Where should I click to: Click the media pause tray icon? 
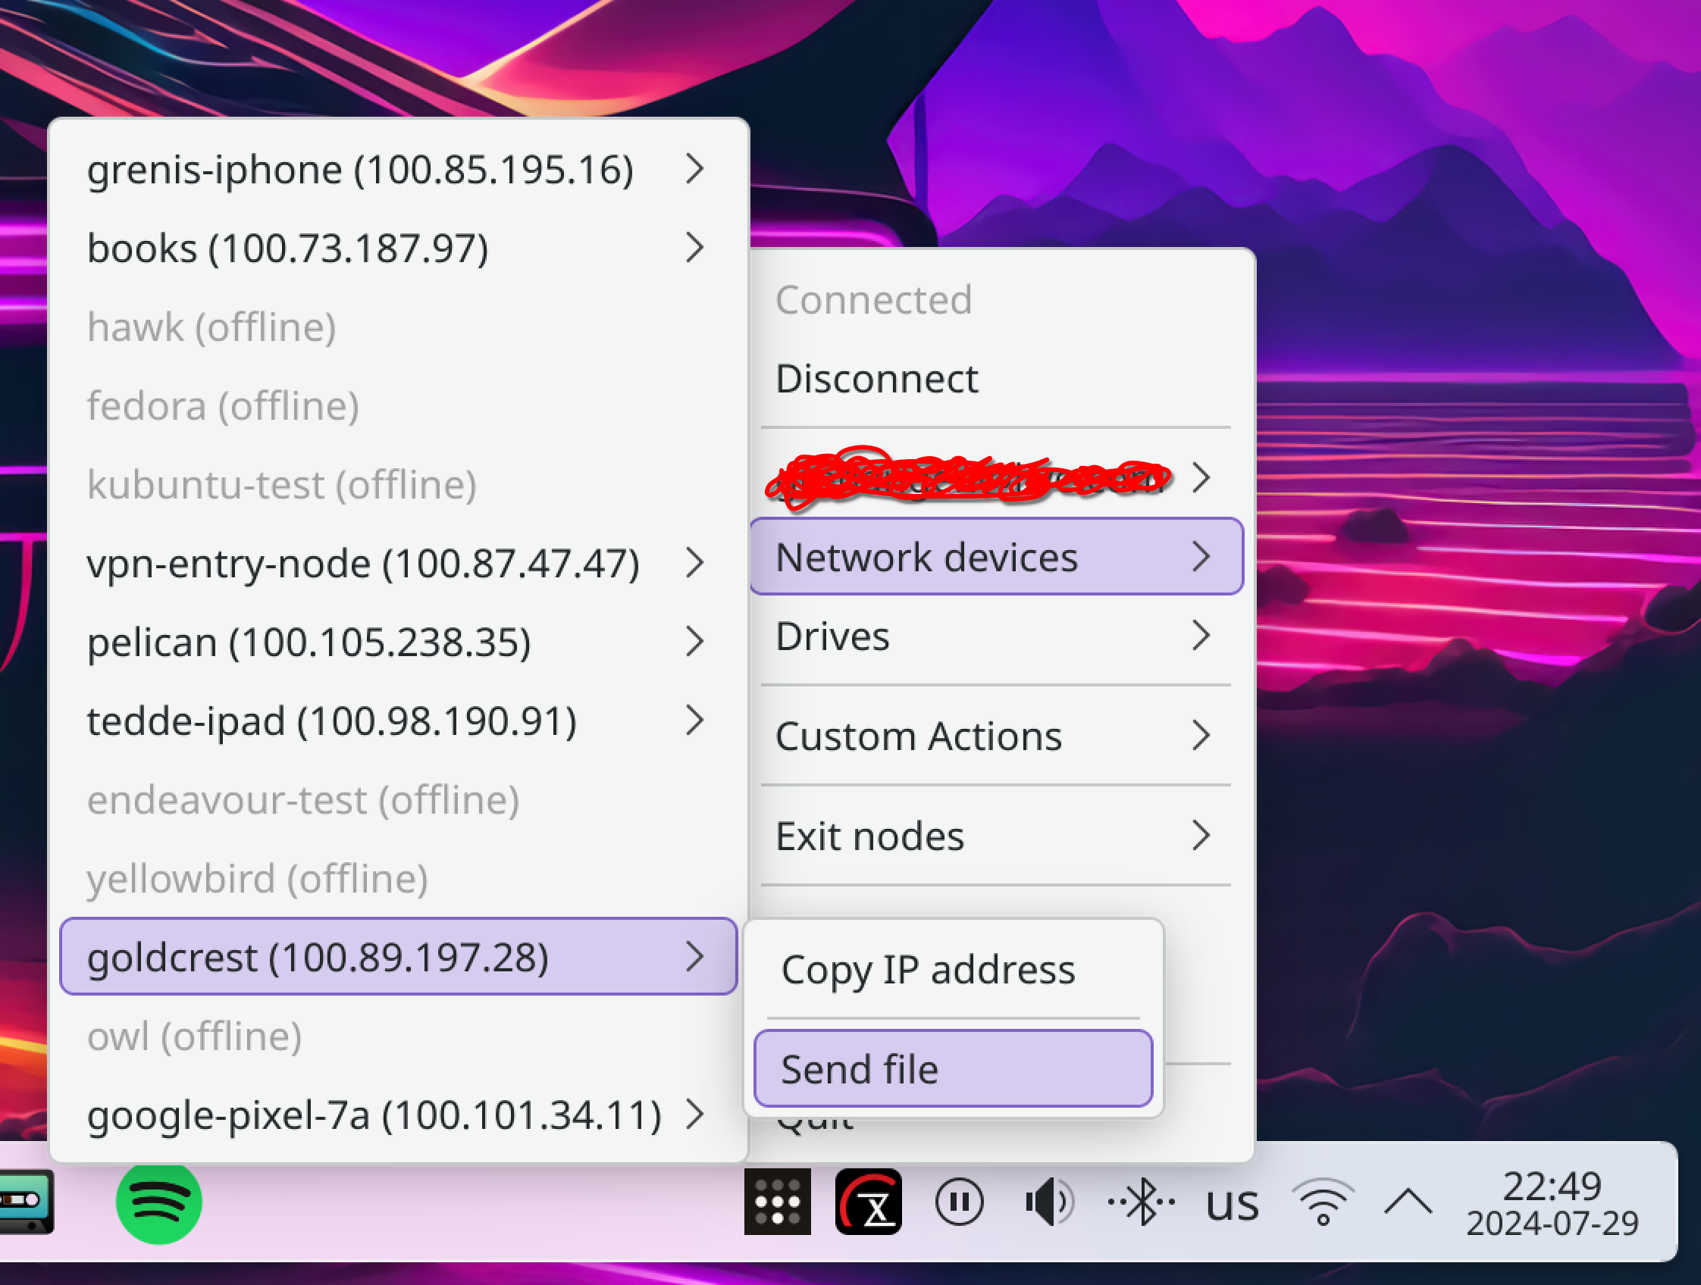coord(959,1202)
